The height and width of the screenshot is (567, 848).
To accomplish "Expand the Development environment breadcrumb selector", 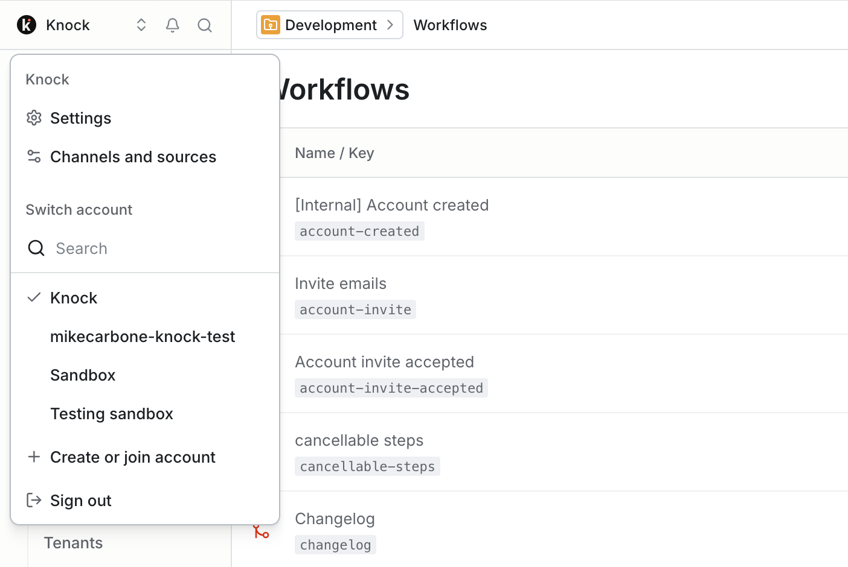I will point(390,25).
